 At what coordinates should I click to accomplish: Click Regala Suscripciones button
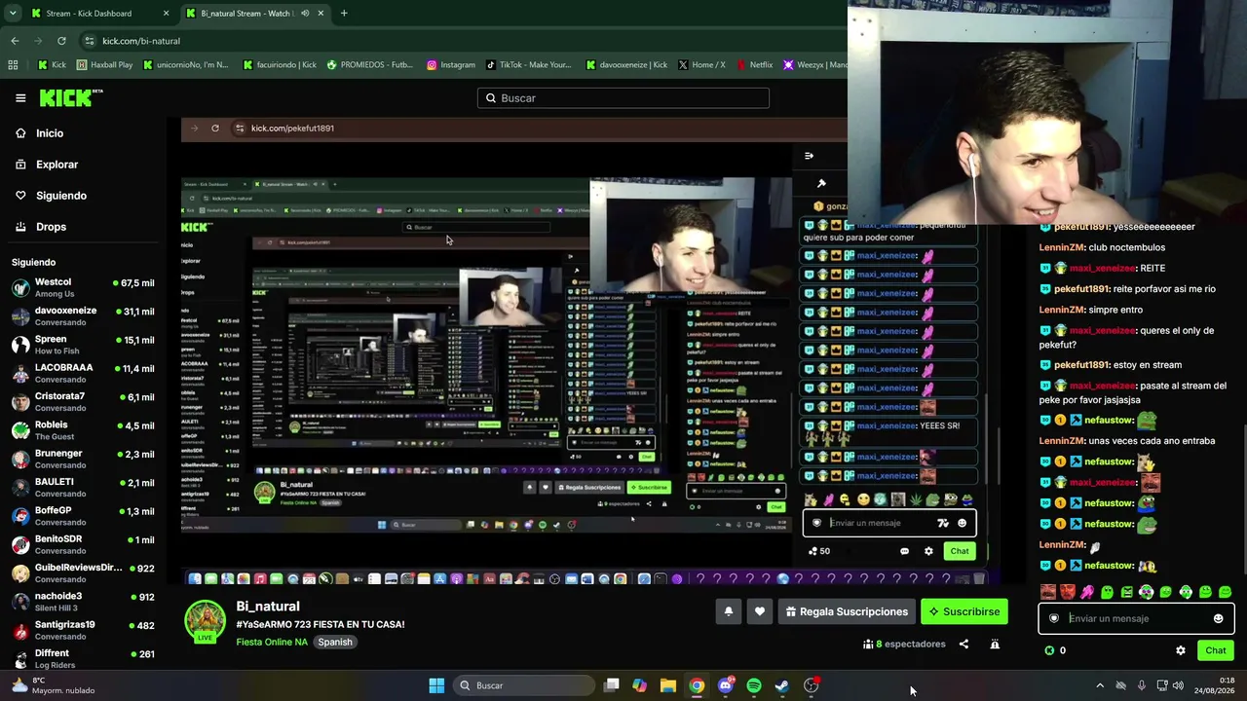[x=847, y=611]
